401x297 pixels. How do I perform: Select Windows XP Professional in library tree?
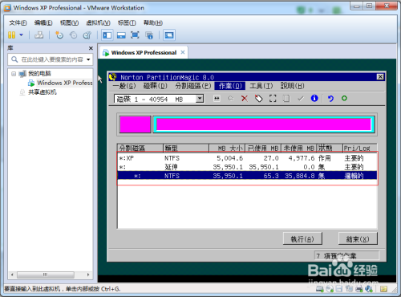click(x=65, y=83)
